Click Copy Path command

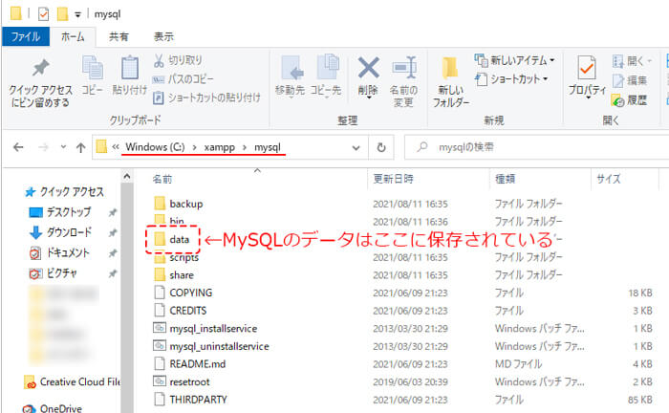[183, 79]
